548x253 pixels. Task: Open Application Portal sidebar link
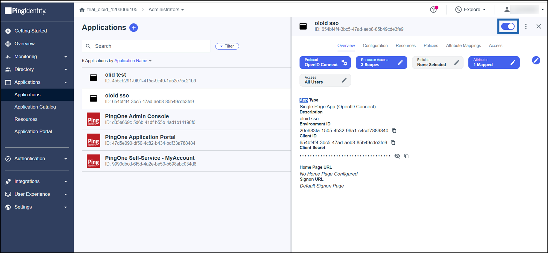33,132
